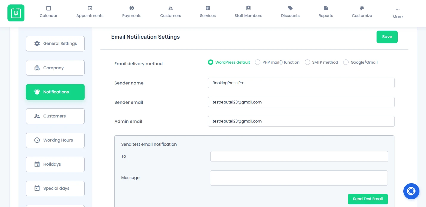Screen dimensions: 426x207
Task: Click Send Test Email button
Action: point(368,199)
